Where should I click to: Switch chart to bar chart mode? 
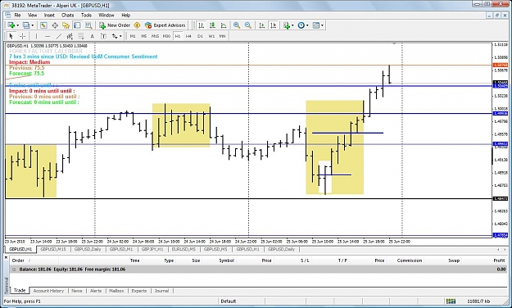click(x=202, y=25)
